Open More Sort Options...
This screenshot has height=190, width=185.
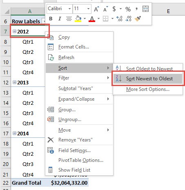148,89
